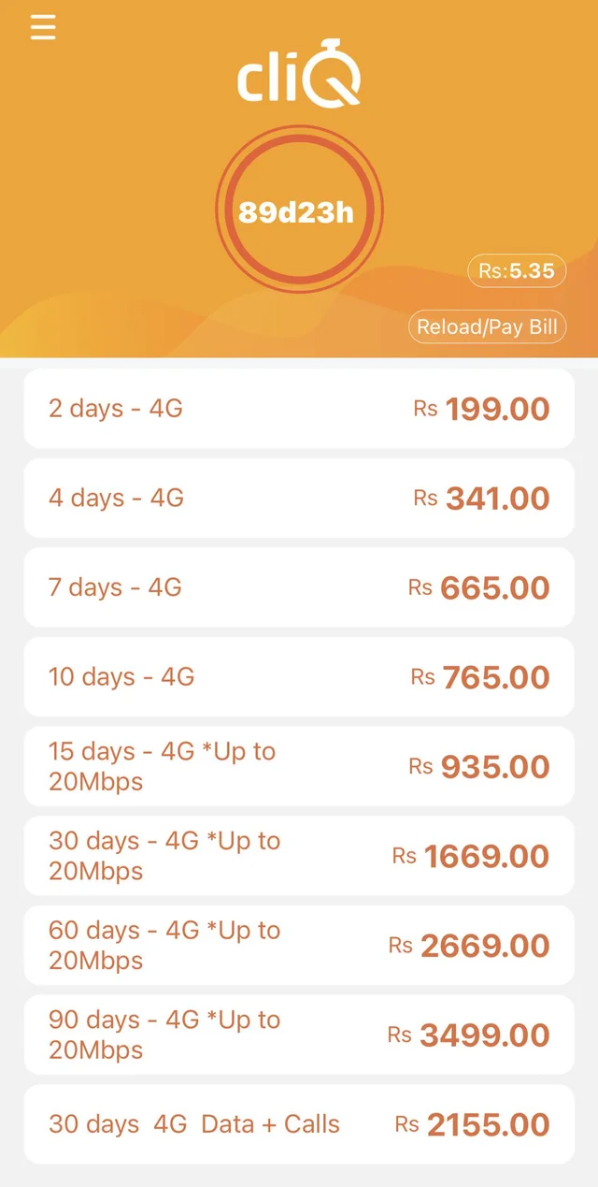Tap the Reload/Pay Bill button
Screen dimensions: 598x1187
pos(487,326)
